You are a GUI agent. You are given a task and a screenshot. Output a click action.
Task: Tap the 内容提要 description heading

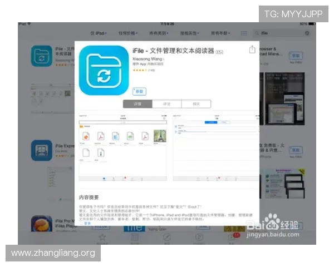pyautogui.click(x=89, y=197)
